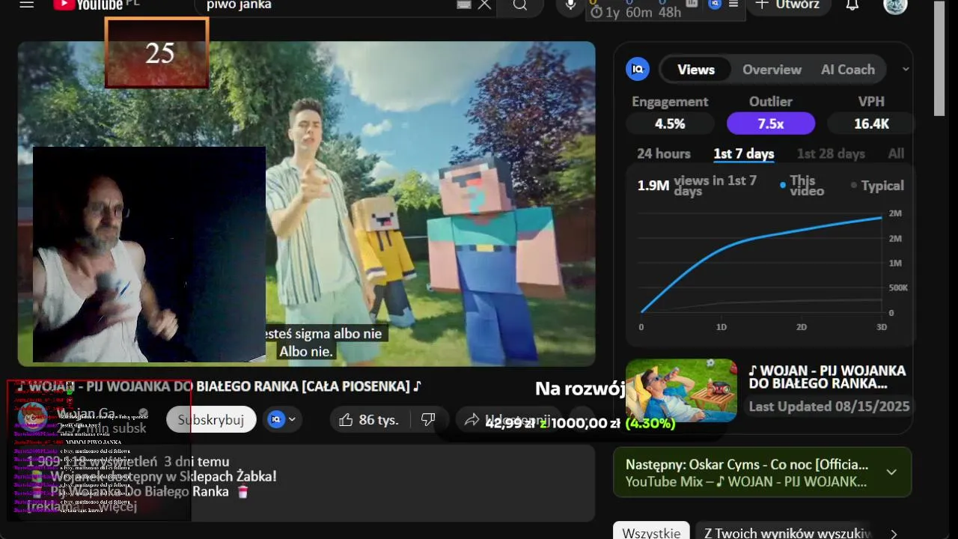Share the video via Udostępnij arrow
The height and width of the screenshot is (539, 958).
[472, 420]
